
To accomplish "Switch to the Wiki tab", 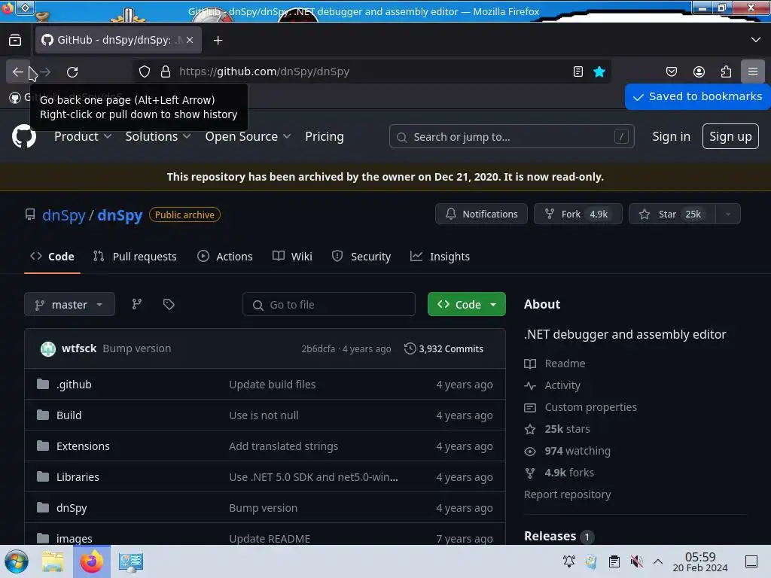I will (x=293, y=257).
